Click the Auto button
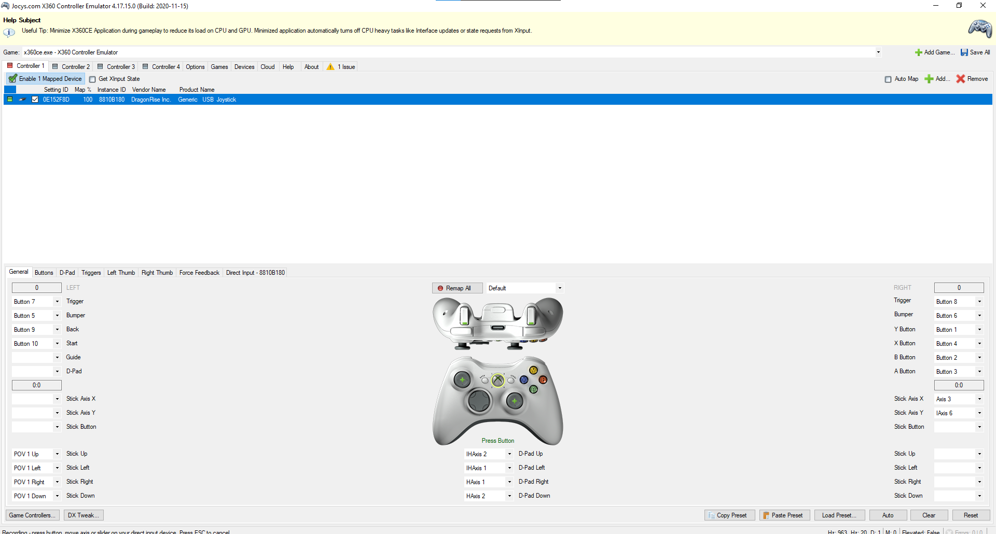996x534 pixels. [888, 515]
